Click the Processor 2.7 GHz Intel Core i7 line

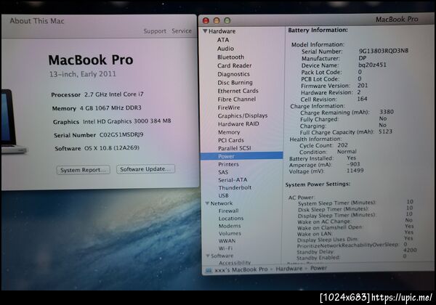[x=97, y=94]
